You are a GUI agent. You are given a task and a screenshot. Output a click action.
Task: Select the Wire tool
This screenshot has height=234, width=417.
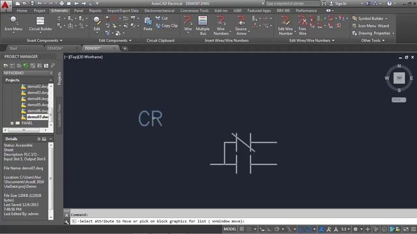click(188, 24)
